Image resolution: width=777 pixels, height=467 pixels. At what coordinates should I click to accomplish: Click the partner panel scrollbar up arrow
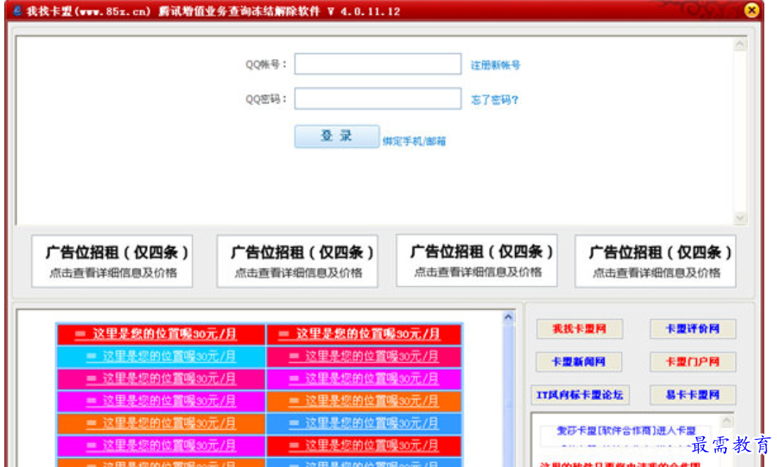point(726,421)
